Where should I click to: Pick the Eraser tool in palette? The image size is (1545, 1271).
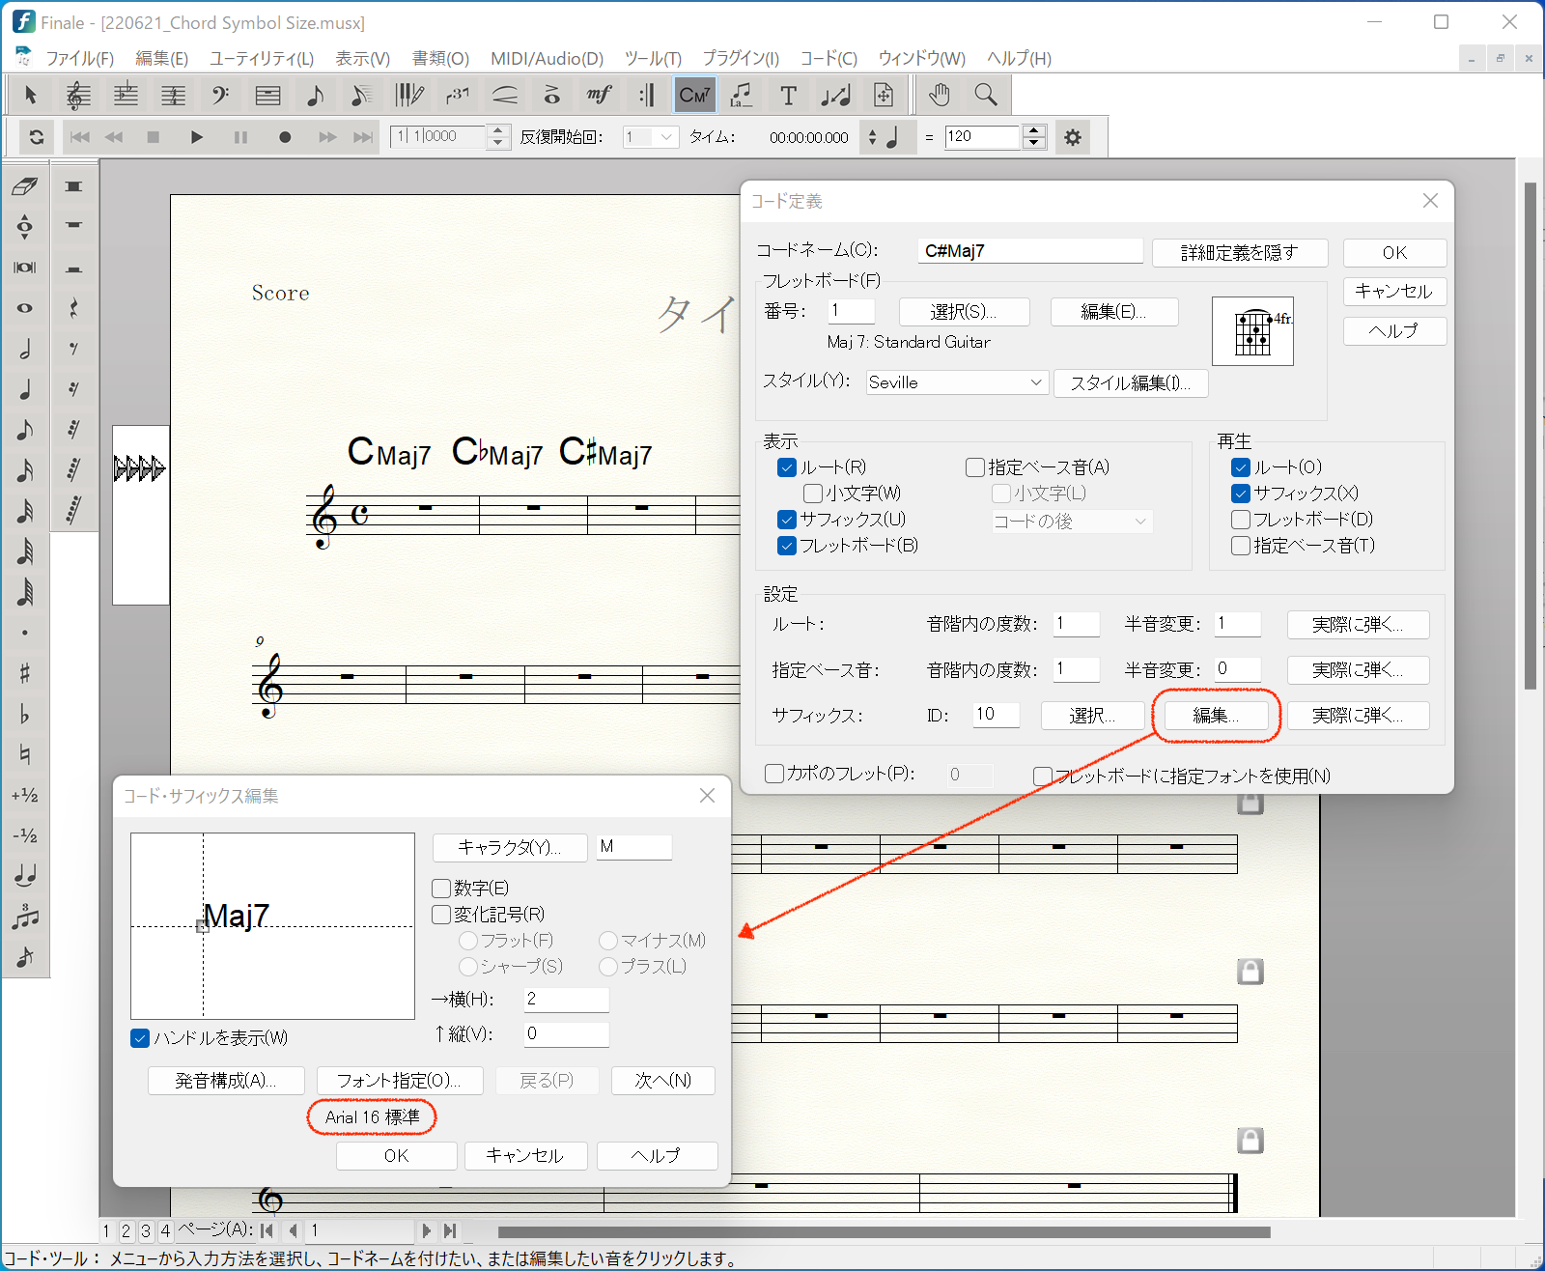click(25, 186)
